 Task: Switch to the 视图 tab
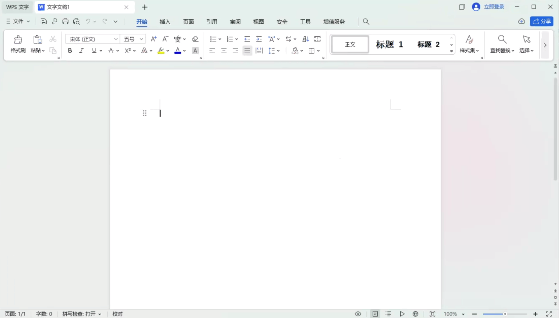(x=258, y=22)
